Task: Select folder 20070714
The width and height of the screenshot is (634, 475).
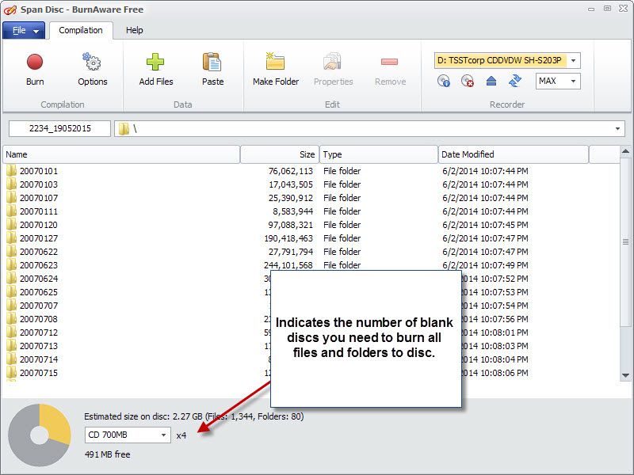Action: [39, 359]
